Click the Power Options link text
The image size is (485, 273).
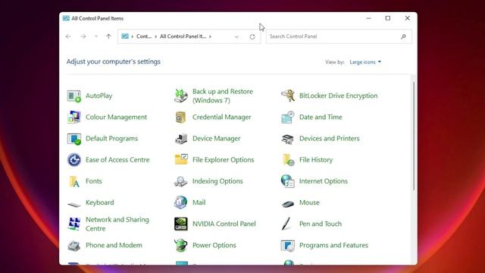point(214,245)
